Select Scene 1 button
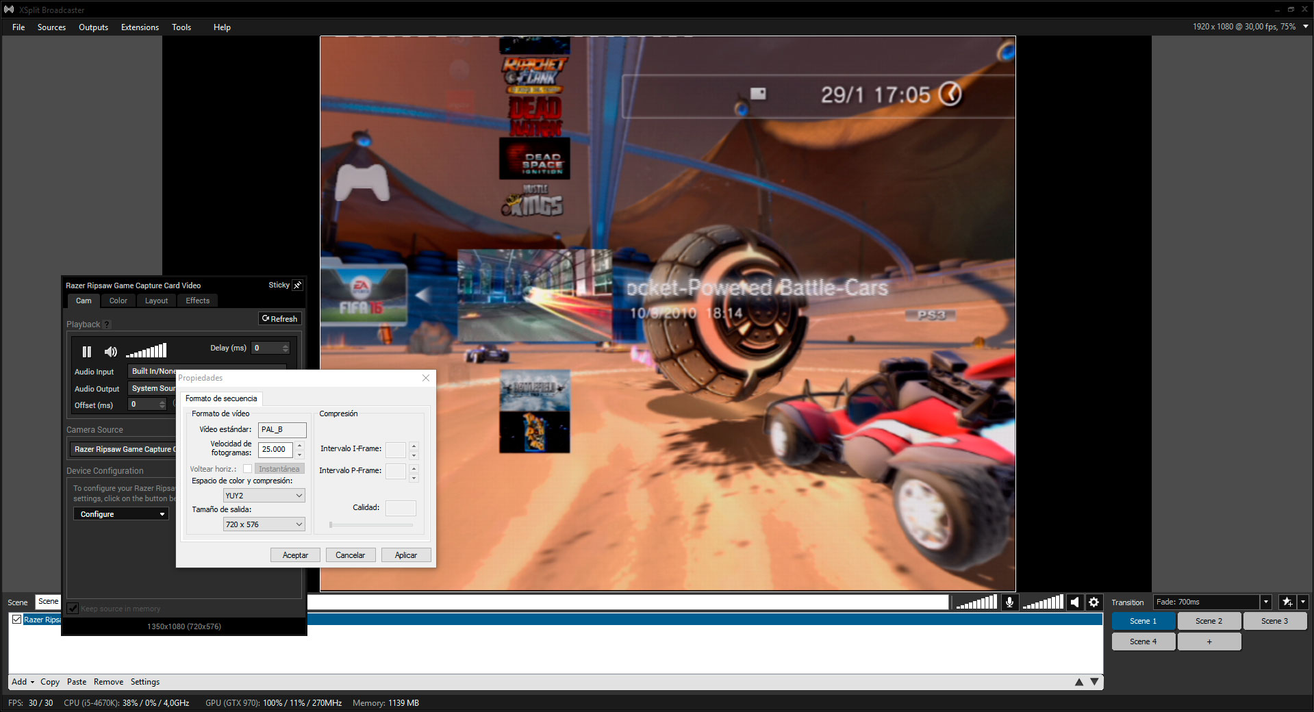Image resolution: width=1314 pixels, height=712 pixels. 1144,621
